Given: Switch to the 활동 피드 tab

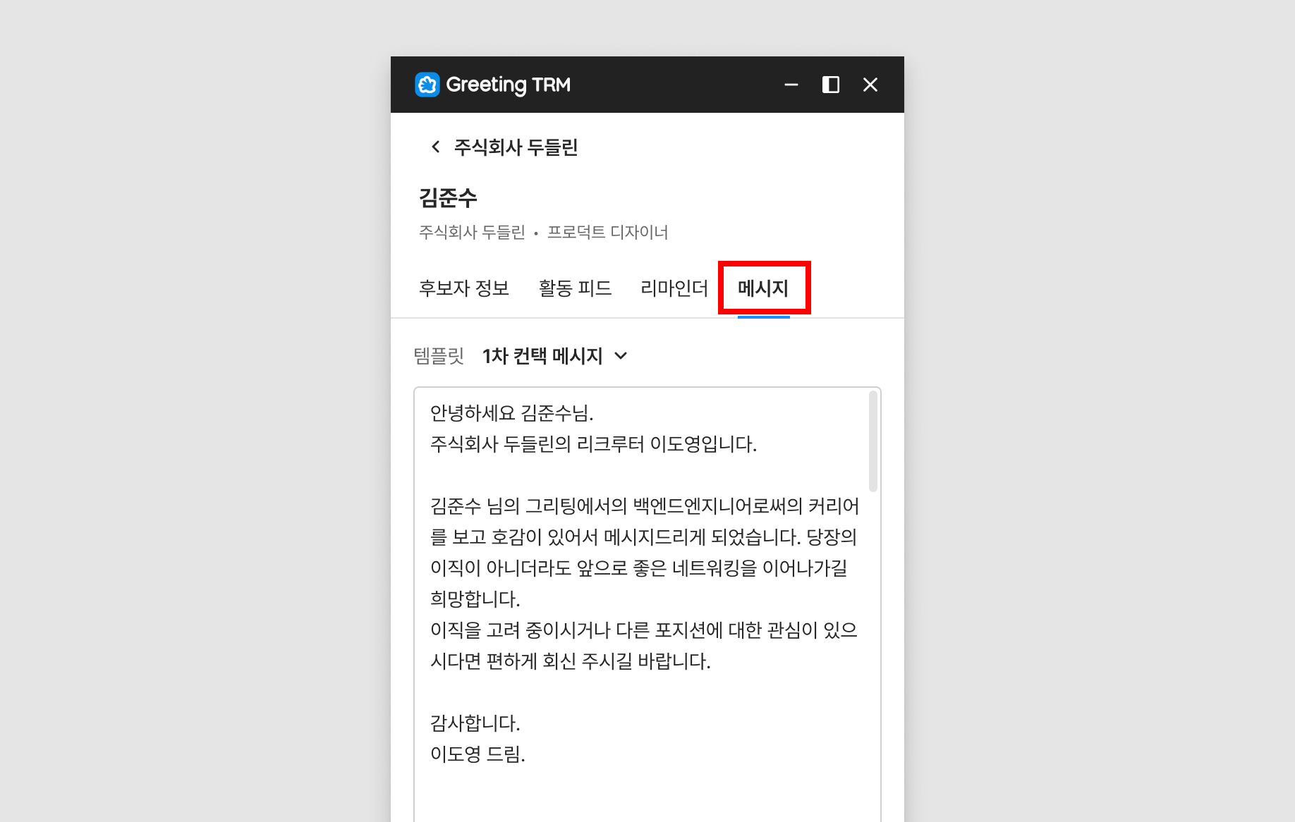Looking at the screenshot, I should [x=575, y=288].
